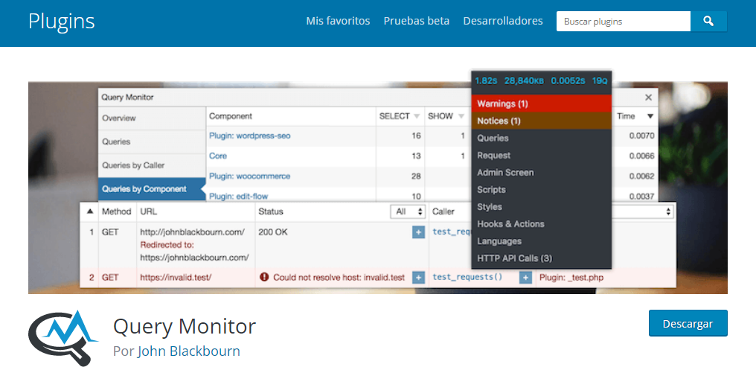
Task: Click the 'Plugin: _test.php' cell
Action: [x=571, y=278]
